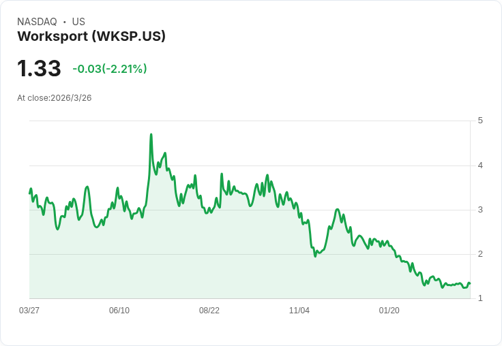Click the NASDAQ exchange label
The height and width of the screenshot is (346, 502).
tap(37, 22)
